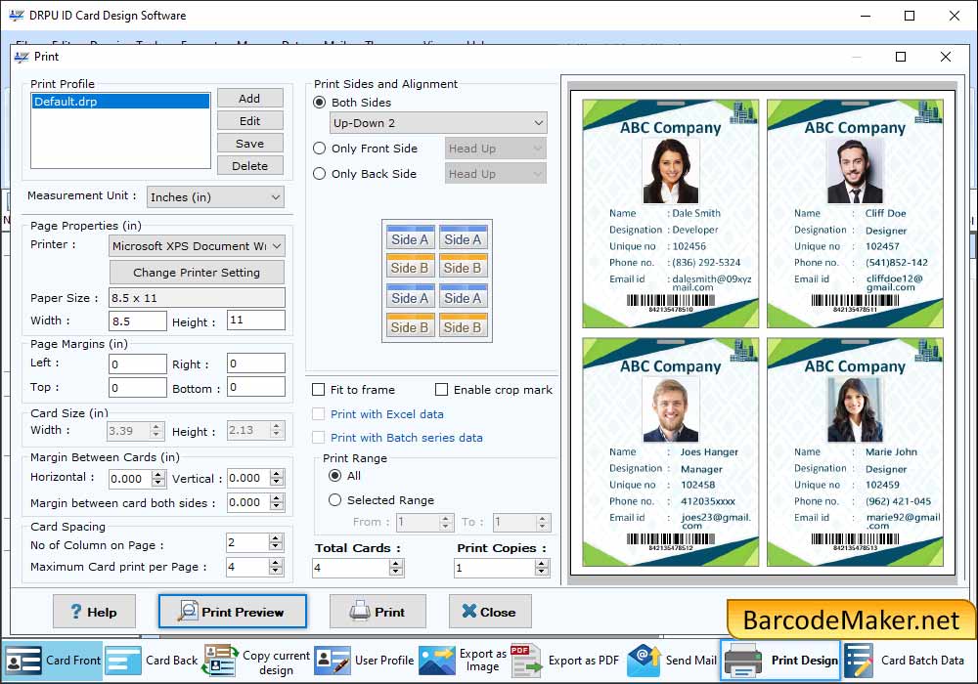Adjust the Total Cards stepper
Viewport: 978px width, 684px height.
coord(396,568)
